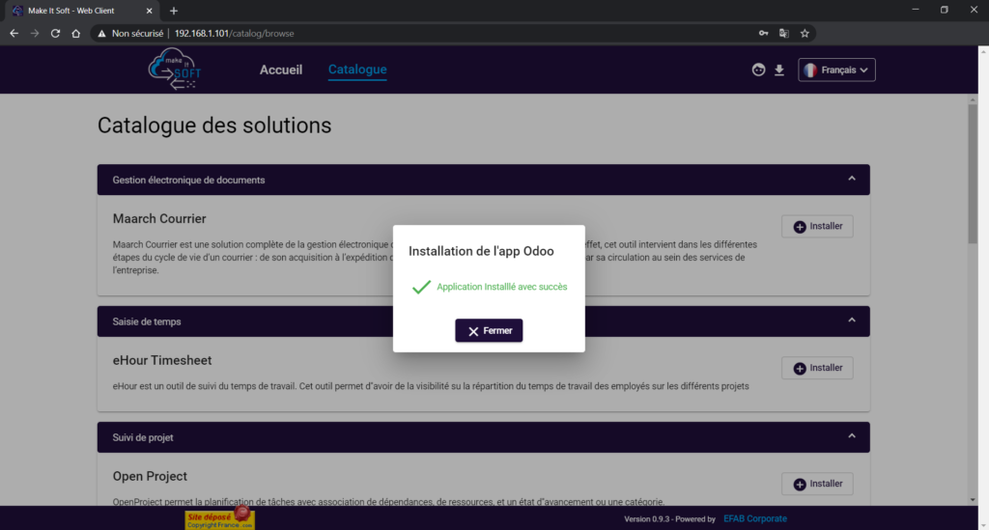Install Maarch Courrier

(817, 226)
